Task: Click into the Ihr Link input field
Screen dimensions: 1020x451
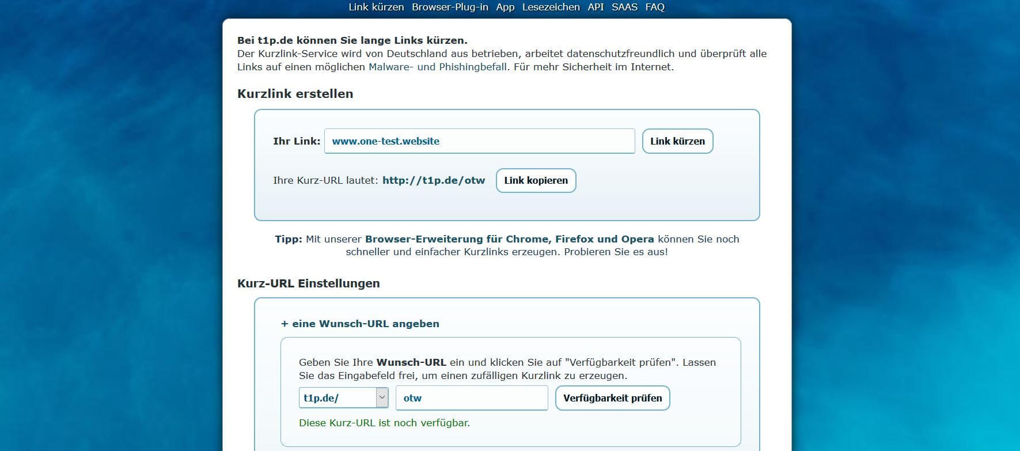Action: [x=479, y=141]
